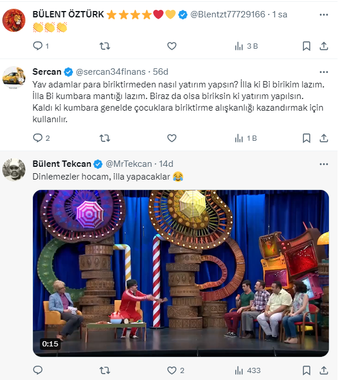
Task: Reply to BÜLENT ÖZTÜRK's tweet
Action: (38, 46)
